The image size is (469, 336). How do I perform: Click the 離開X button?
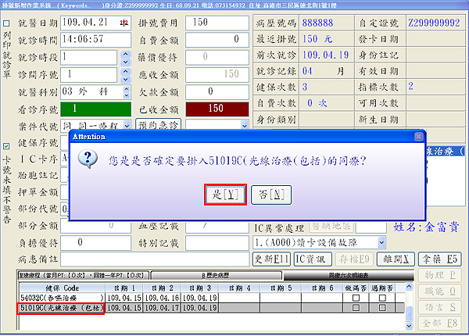(392, 259)
